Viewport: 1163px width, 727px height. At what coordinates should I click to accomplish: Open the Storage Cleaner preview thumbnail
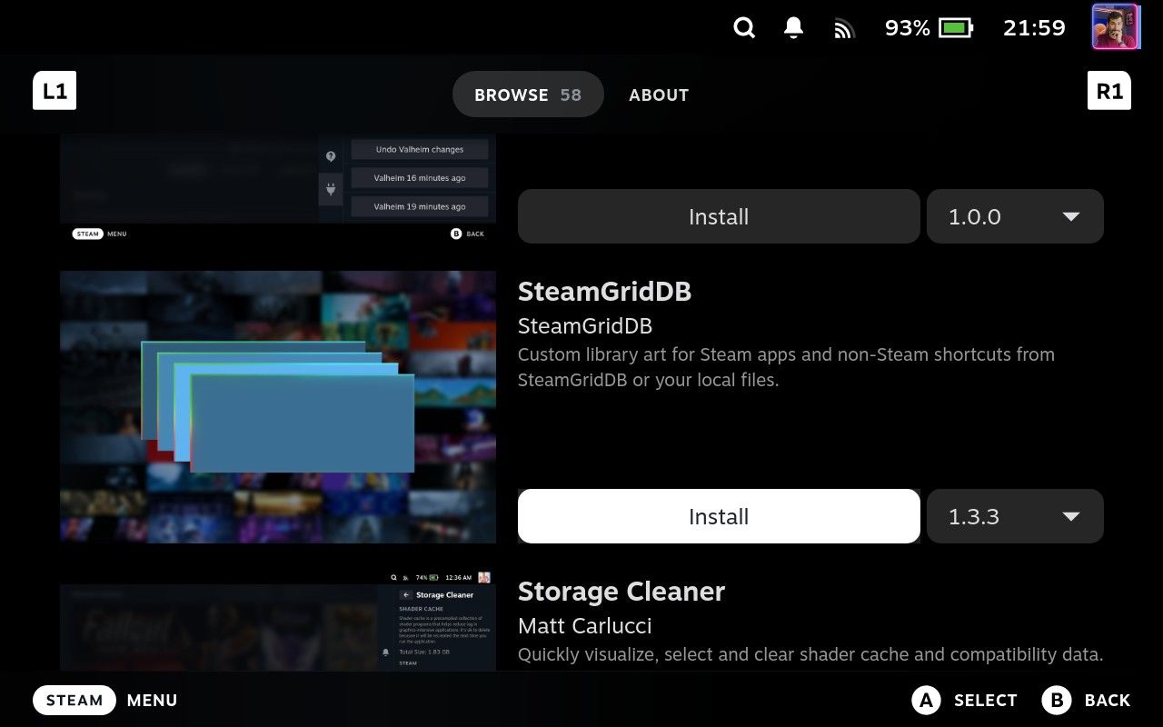coord(278,622)
